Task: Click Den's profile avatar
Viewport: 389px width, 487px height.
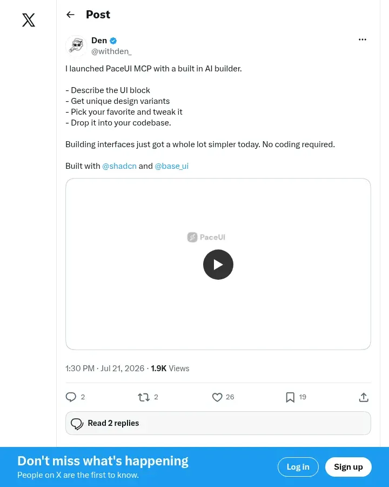Action: pyautogui.click(x=76, y=46)
